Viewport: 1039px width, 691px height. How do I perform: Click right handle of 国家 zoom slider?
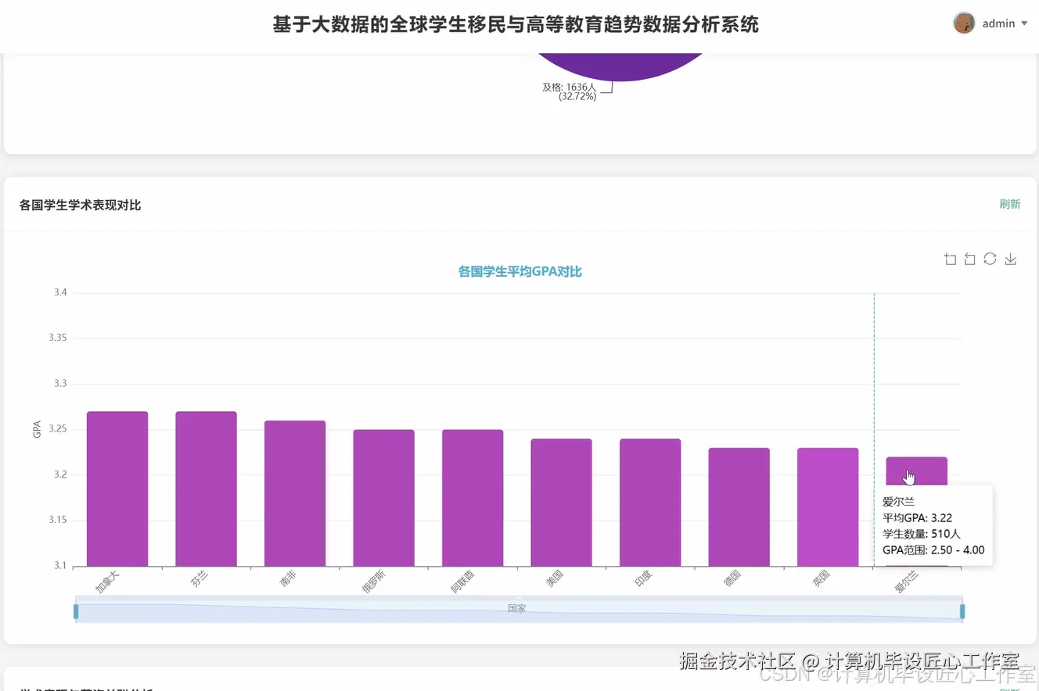(962, 610)
